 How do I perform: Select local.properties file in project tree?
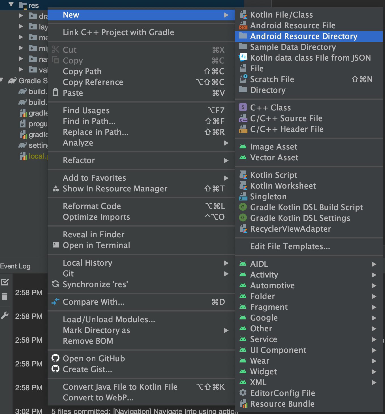click(x=37, y=156)
